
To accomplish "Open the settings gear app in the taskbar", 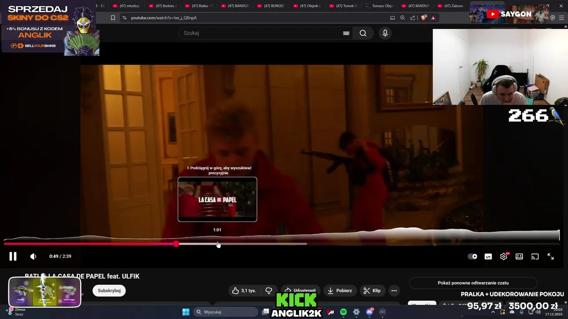I will [x=356, y=312].
